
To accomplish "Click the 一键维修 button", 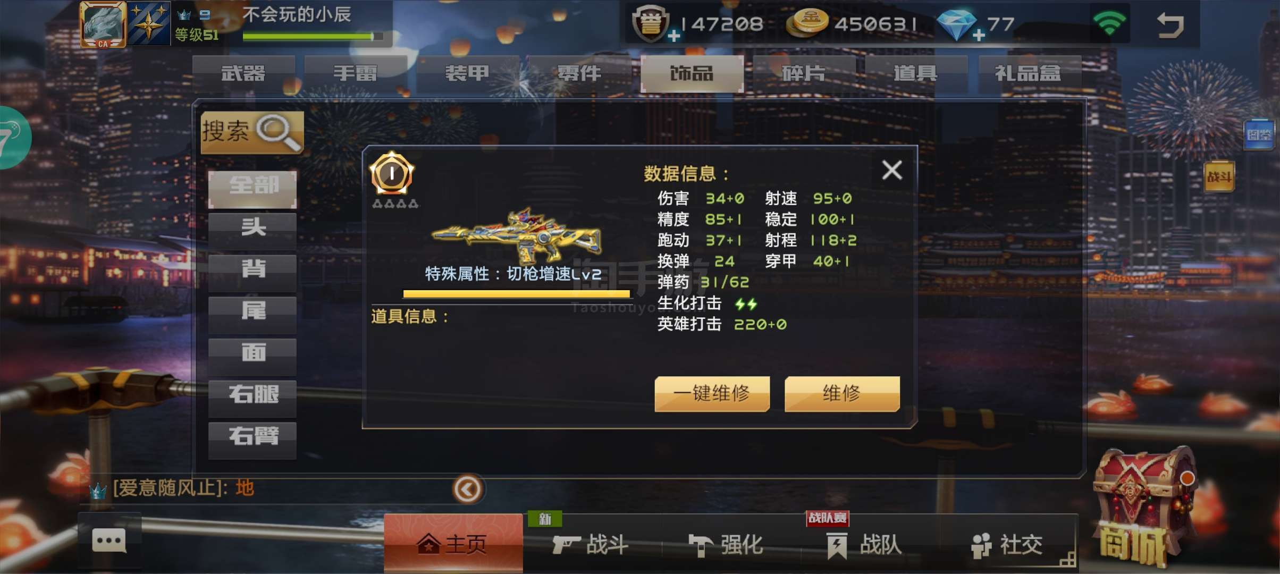I will (x=712, y=394).
